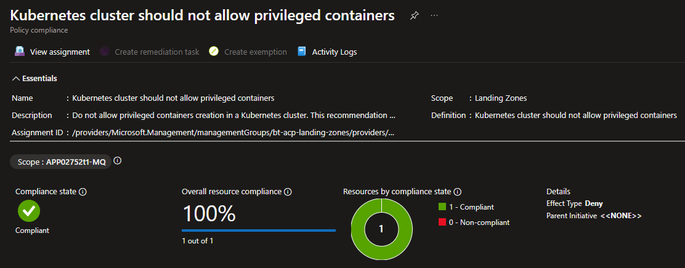
Task: Open the Landing Zones scope link
Action: point(501,98)
